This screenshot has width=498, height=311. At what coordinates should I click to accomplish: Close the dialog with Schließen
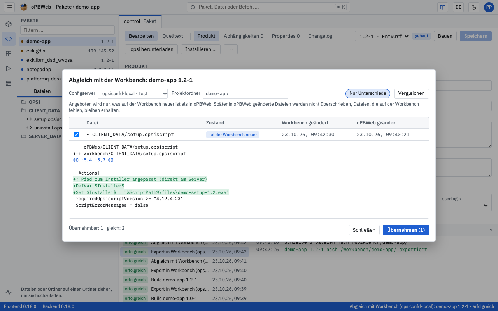364,230
